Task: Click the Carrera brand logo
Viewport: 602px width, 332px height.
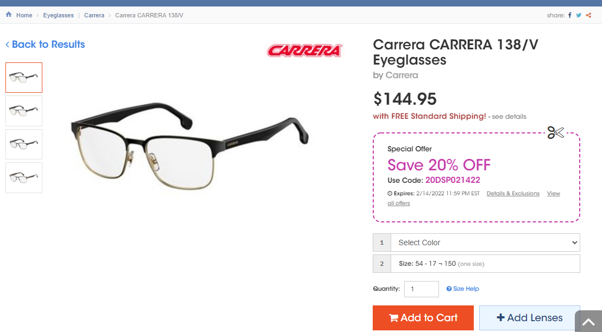Action: (304, 50)
